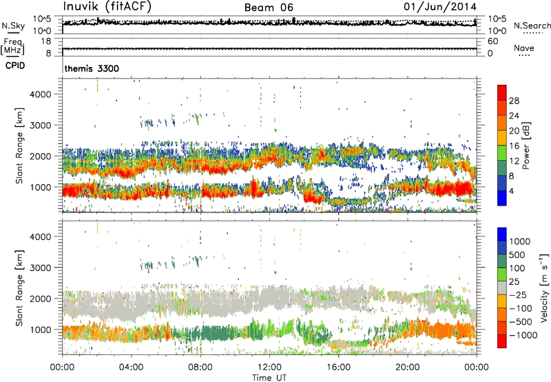
Task: Click the dotted line sample under N.Search
Action: pyautogui.click(x=532, y=33)
